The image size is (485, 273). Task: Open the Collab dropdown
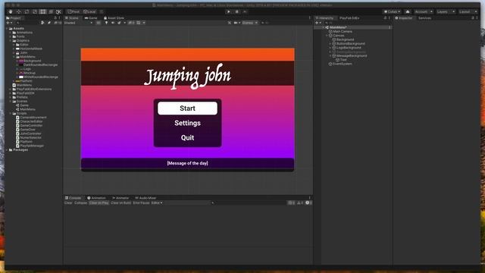(x=392, y=12)
